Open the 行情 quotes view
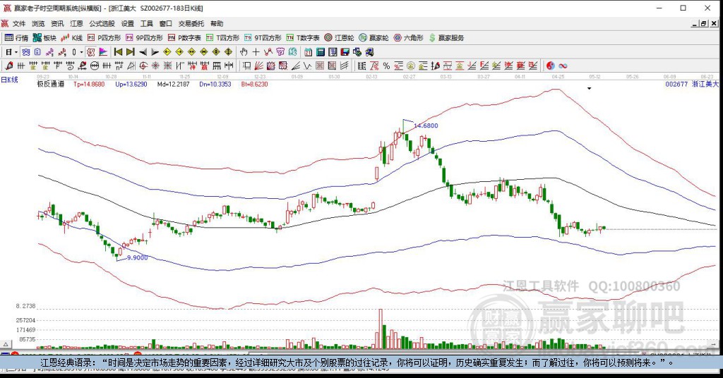 (17, 38)
